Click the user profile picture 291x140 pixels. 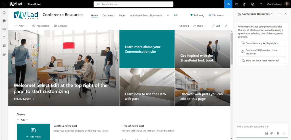click(286, 4)
